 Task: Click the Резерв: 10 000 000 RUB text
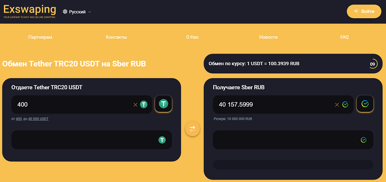pyautogui.click(x=233, y=119)
